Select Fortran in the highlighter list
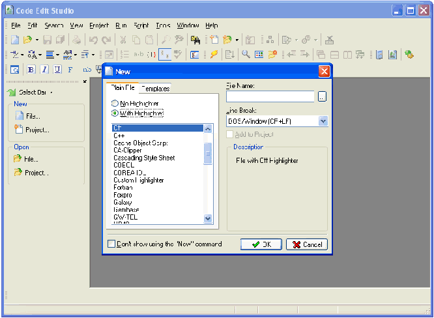This screenshot has height=318, width=434. (158, 188)
